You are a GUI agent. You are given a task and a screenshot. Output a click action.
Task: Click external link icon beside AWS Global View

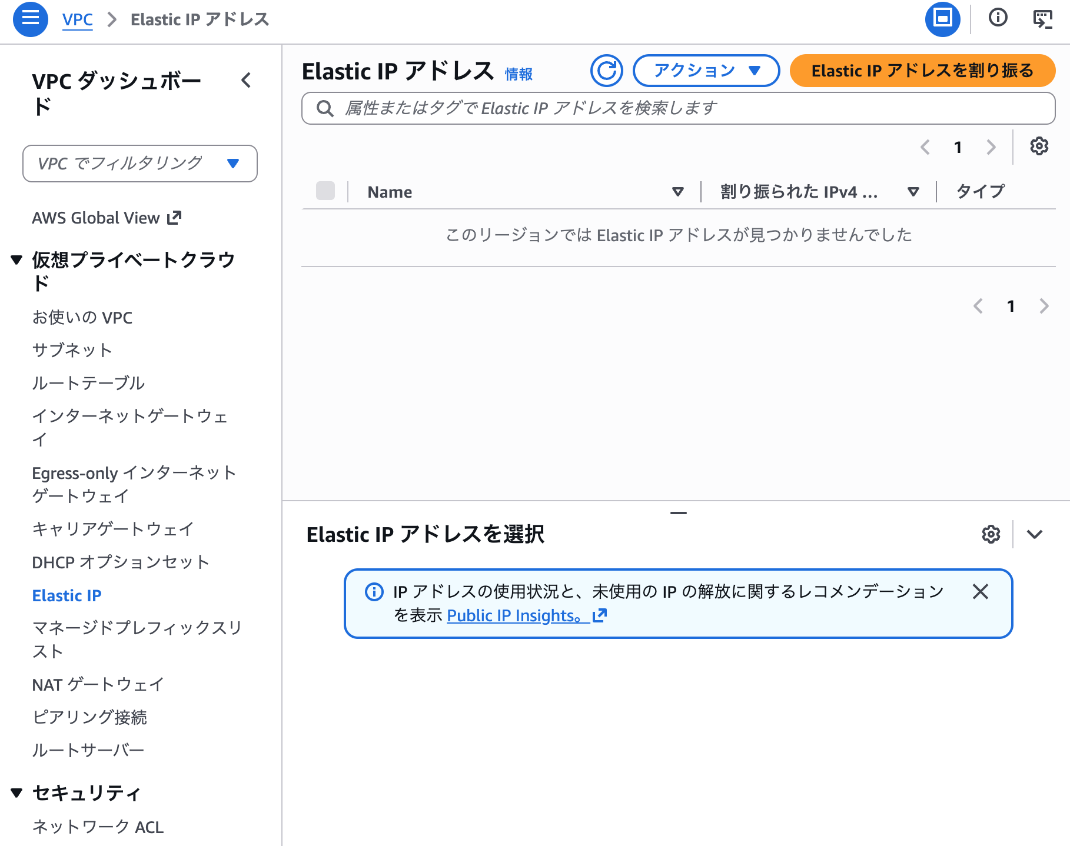(174, 218)
